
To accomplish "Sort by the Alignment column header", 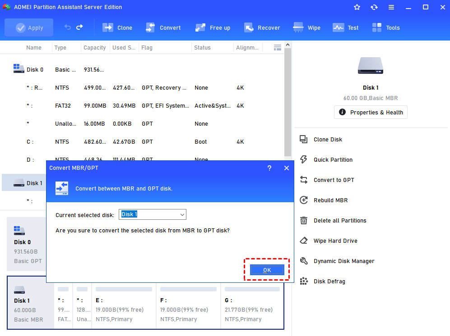I will pos(247,48).
